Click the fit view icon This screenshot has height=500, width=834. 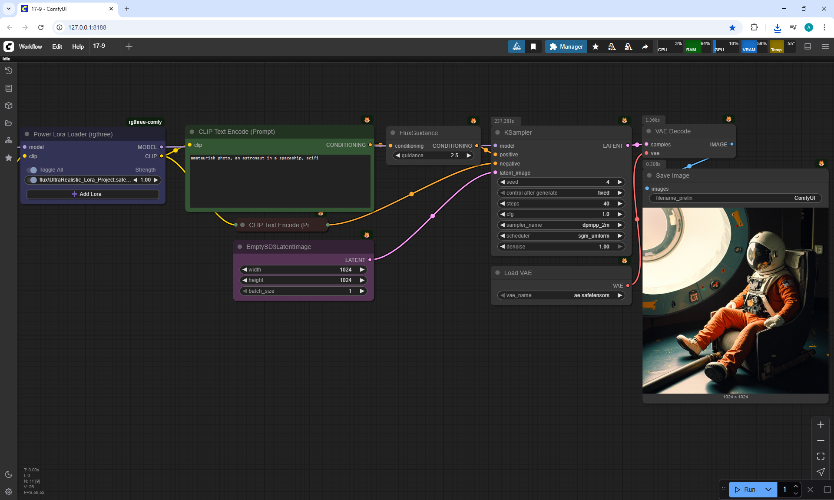pyautogui.click(x=821, y=456)
